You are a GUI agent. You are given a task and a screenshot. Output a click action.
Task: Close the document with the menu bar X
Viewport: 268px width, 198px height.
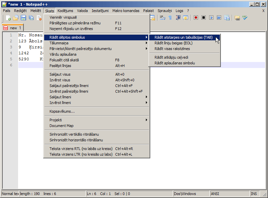(263, 11)
